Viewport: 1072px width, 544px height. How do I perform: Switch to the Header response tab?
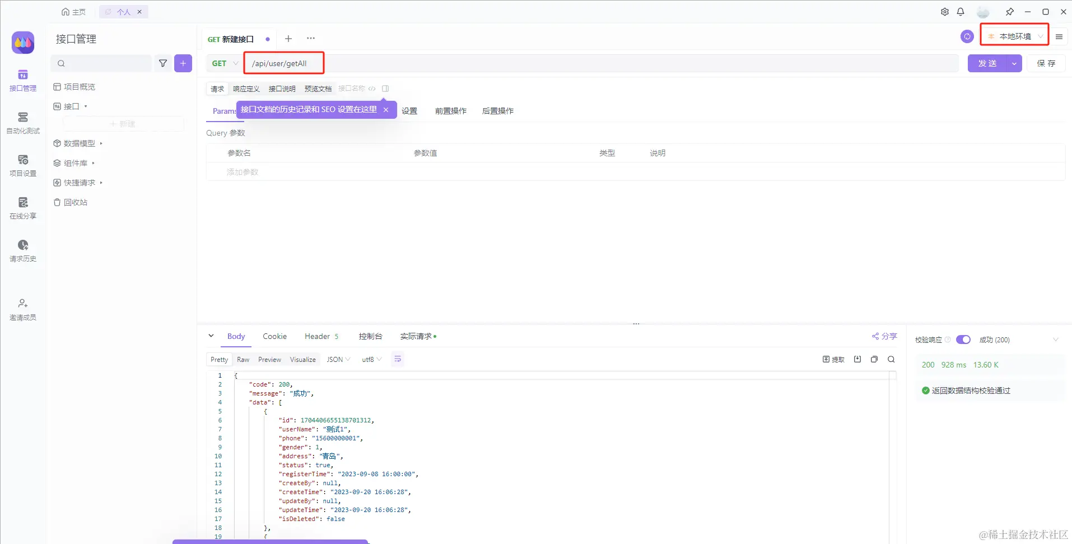(321, 336)
